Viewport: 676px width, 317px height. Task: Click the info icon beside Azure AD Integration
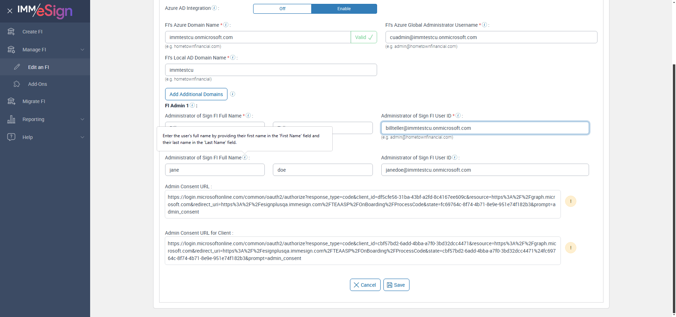click(x=214, y=8)
